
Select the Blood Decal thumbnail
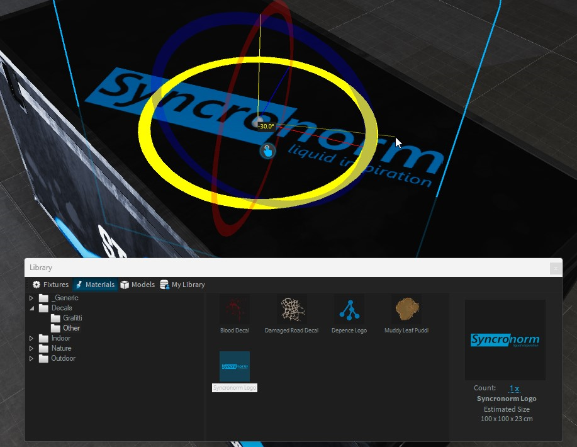[235, 309]
